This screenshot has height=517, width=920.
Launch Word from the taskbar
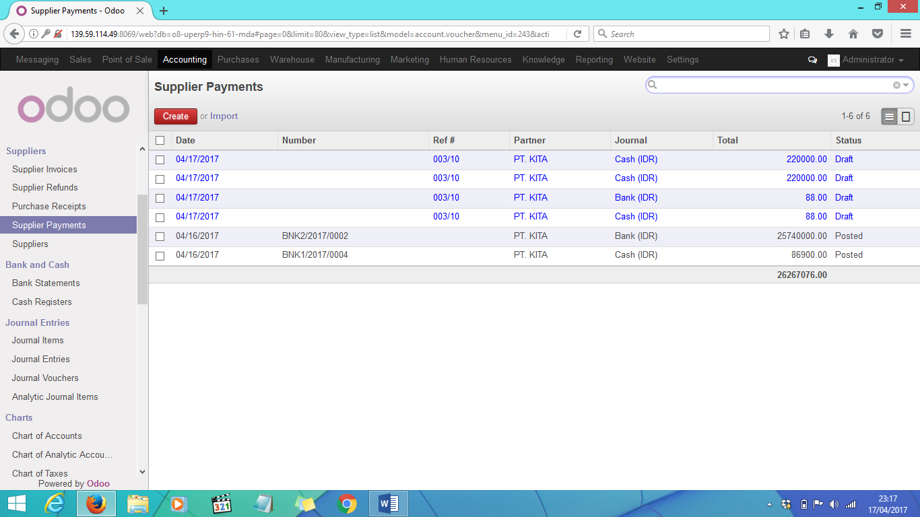pyautogui.click(x=389, y=504)
